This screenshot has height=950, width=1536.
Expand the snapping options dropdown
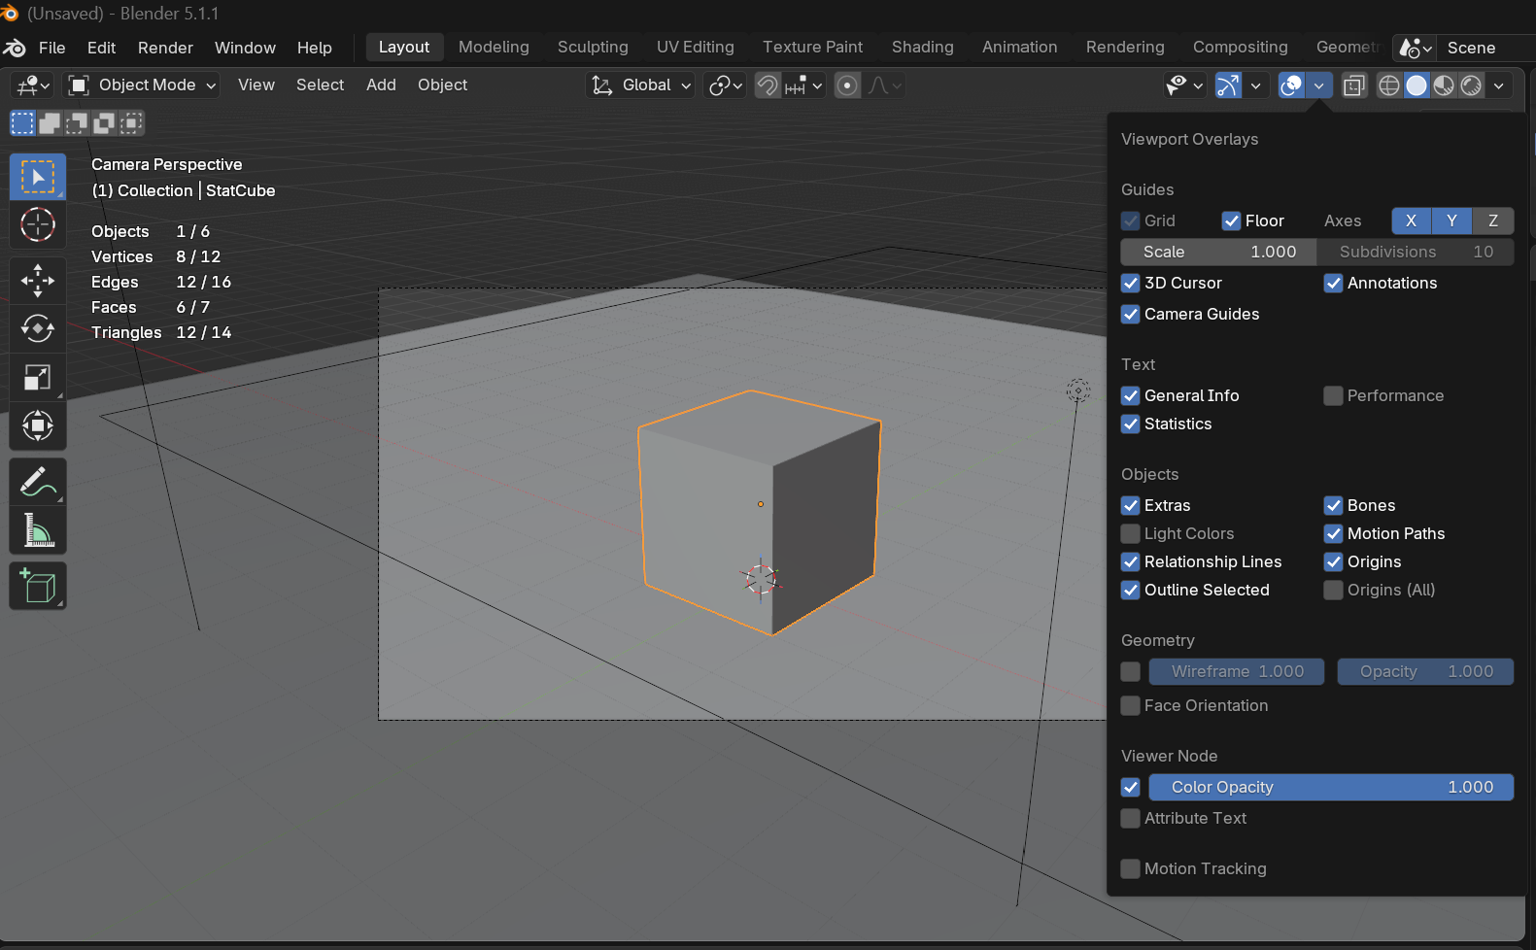click(803, 85)
